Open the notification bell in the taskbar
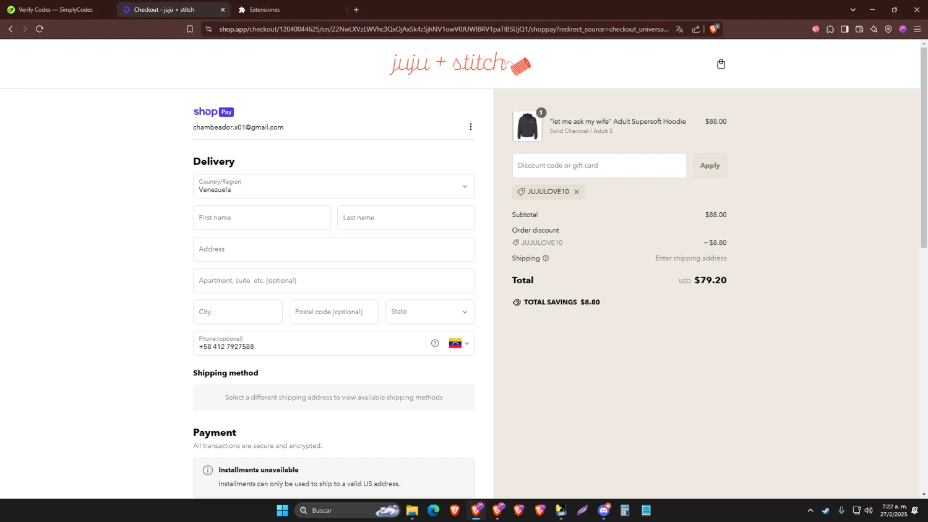928x522 pixels. [915, 510]
